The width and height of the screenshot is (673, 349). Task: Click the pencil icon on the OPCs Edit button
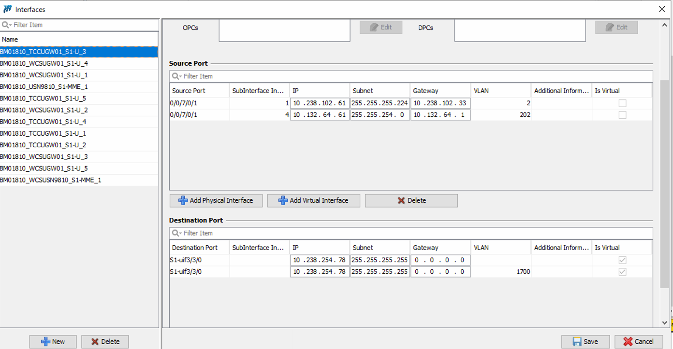(374, 28)
